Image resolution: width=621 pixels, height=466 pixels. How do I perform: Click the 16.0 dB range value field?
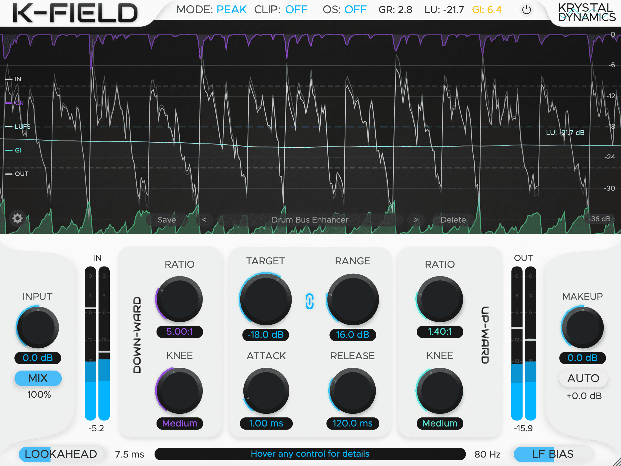point(353,335)
